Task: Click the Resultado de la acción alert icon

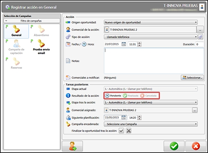Action: (68, 95)
